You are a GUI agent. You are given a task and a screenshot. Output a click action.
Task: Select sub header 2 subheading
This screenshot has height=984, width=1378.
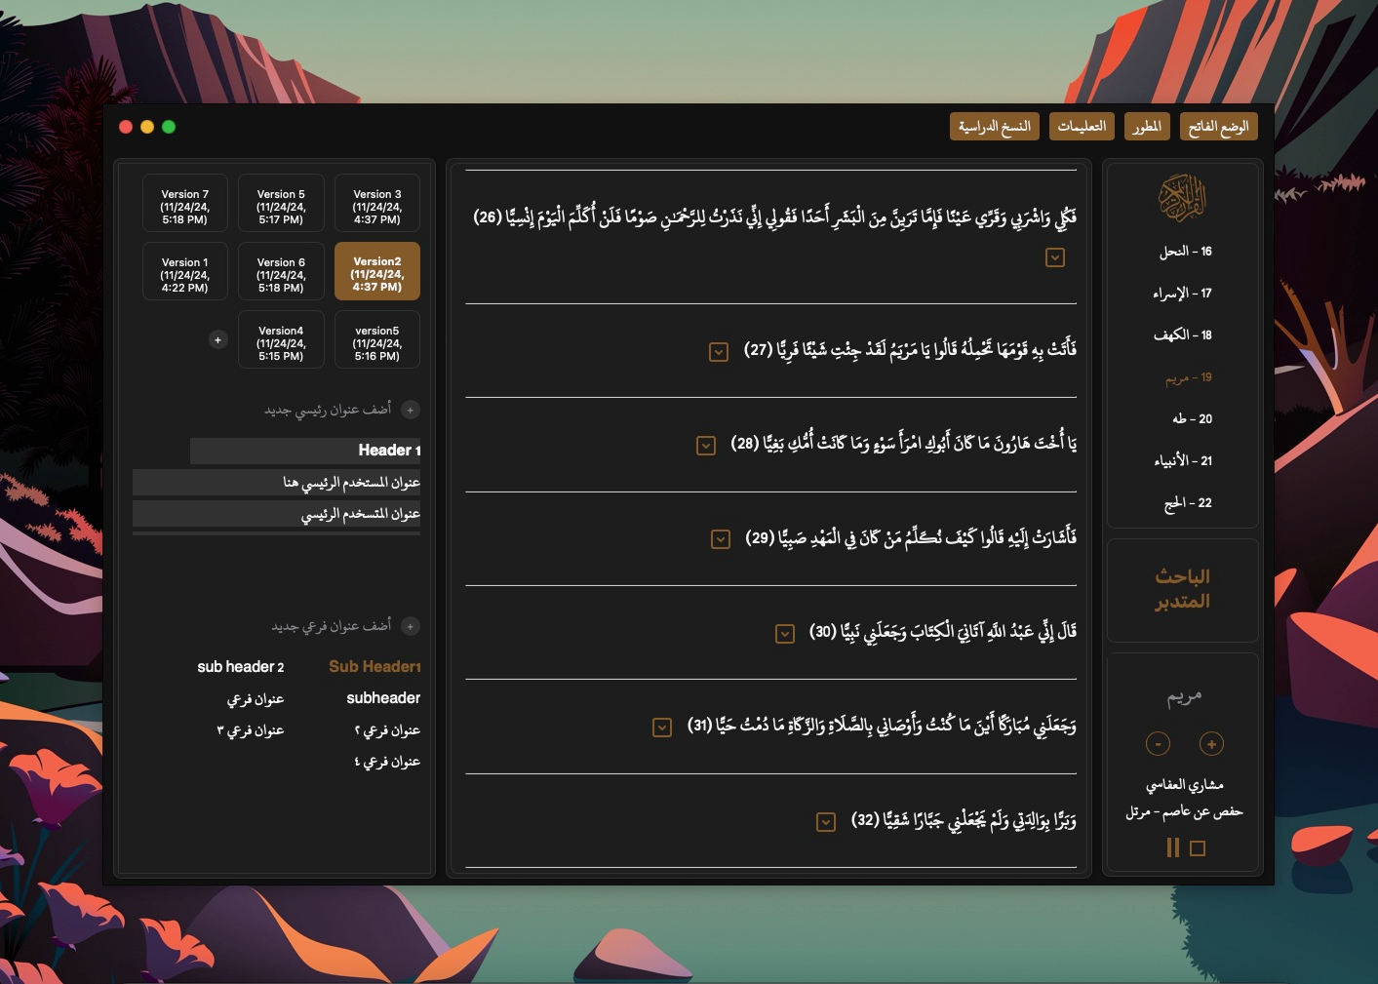[241, 667]
